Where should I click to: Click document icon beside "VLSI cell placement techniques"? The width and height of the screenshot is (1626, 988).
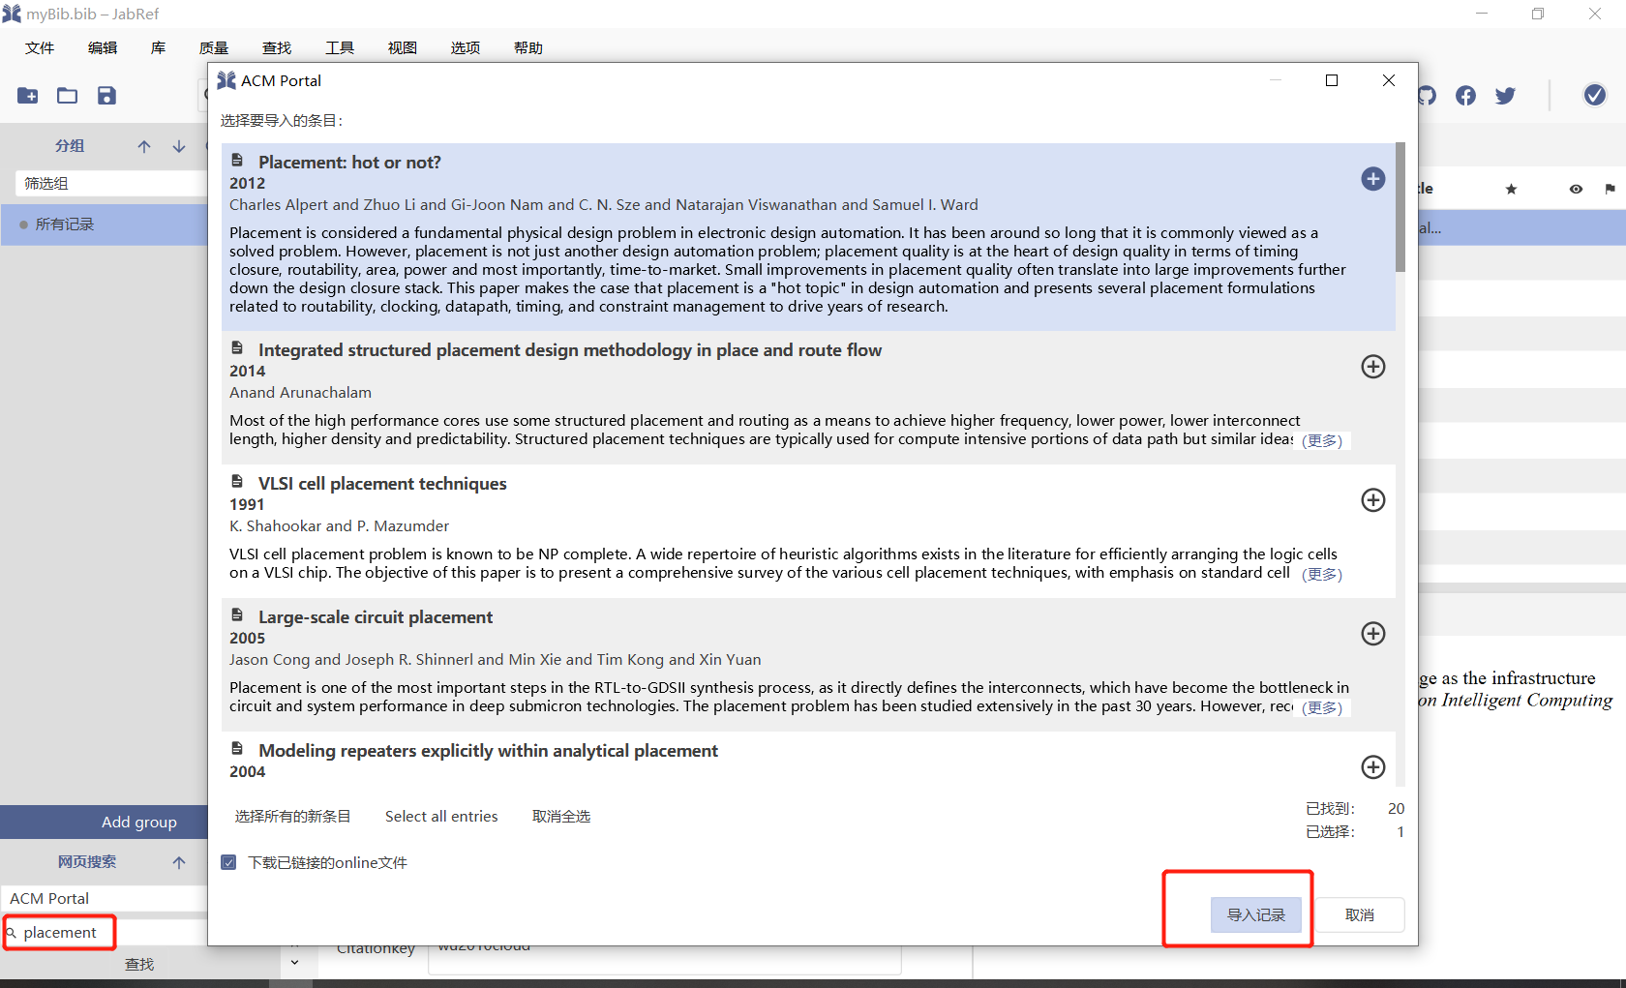point(237,482)
